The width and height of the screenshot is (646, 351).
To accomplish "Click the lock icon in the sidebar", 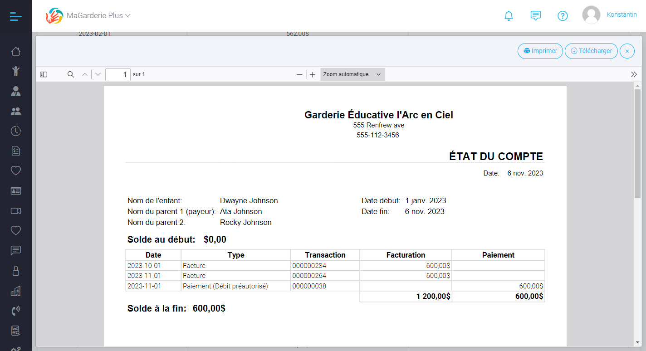I will (16, 270).
